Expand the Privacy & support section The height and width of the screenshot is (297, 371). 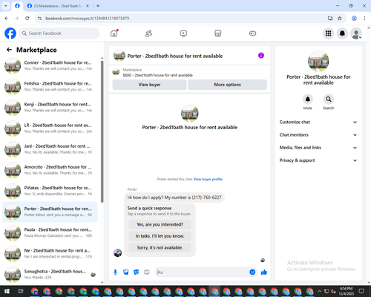[x=318, y=160]
